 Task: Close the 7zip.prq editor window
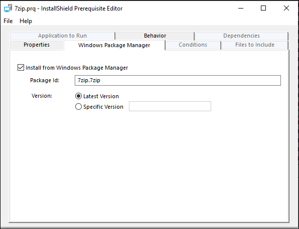point(286,8)
